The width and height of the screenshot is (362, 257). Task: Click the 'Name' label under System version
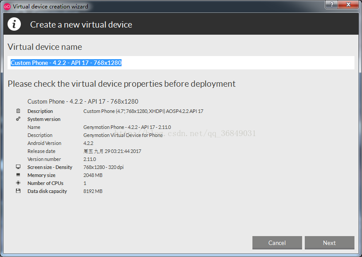tap(34, 127)
